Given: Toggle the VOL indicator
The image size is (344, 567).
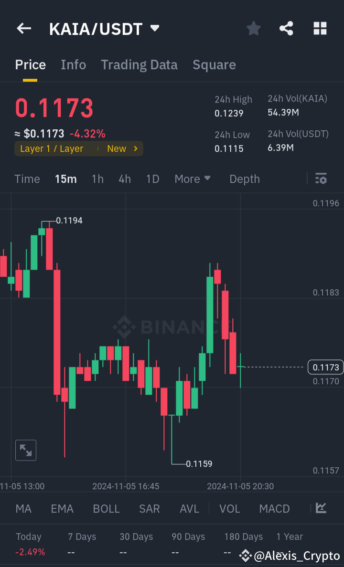Looking at the screenshot, I should click(x=229, y=509).
